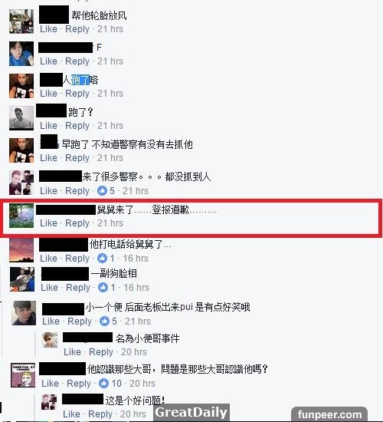Click the like icon on 小一个便 comment
Image resolution: width=383 pixels, height=422 pixels.
click(x=104, y=321)
